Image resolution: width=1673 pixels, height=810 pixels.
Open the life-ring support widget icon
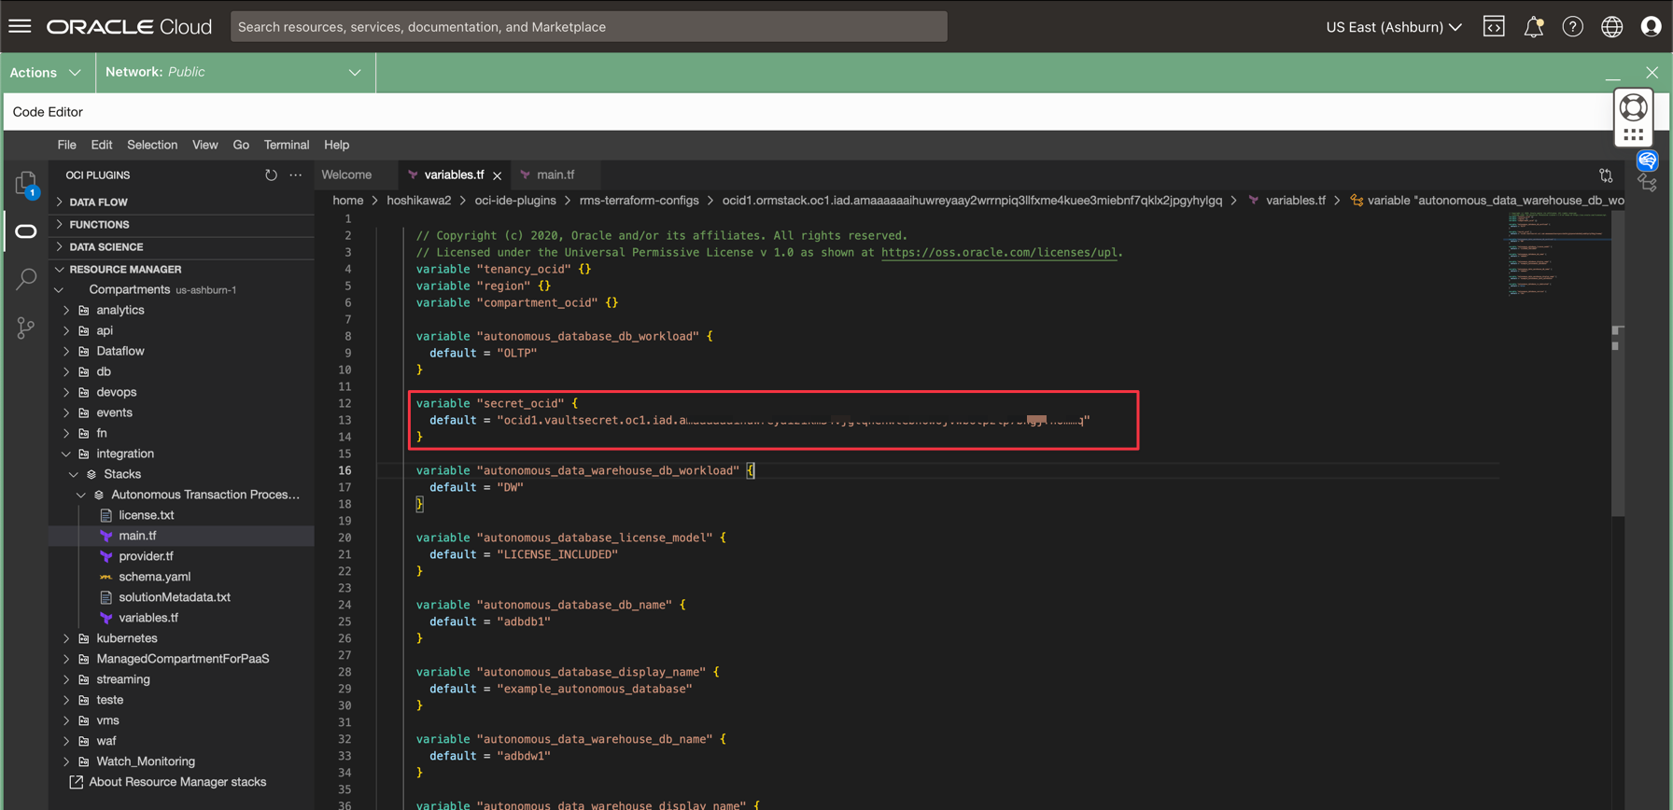click(1634, 107)
